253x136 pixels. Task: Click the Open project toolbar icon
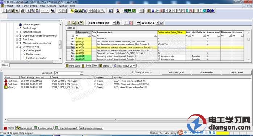[x=8, y=10]
